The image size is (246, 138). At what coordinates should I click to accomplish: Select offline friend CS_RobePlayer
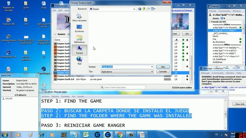point(219,59)
